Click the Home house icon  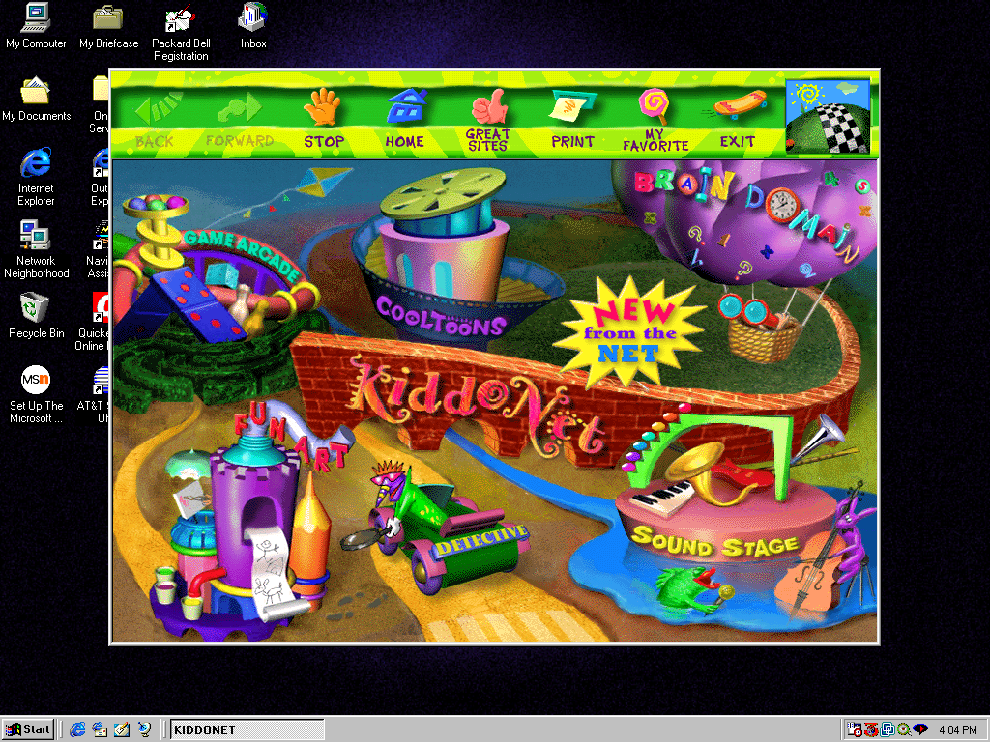tap(405, 106)
